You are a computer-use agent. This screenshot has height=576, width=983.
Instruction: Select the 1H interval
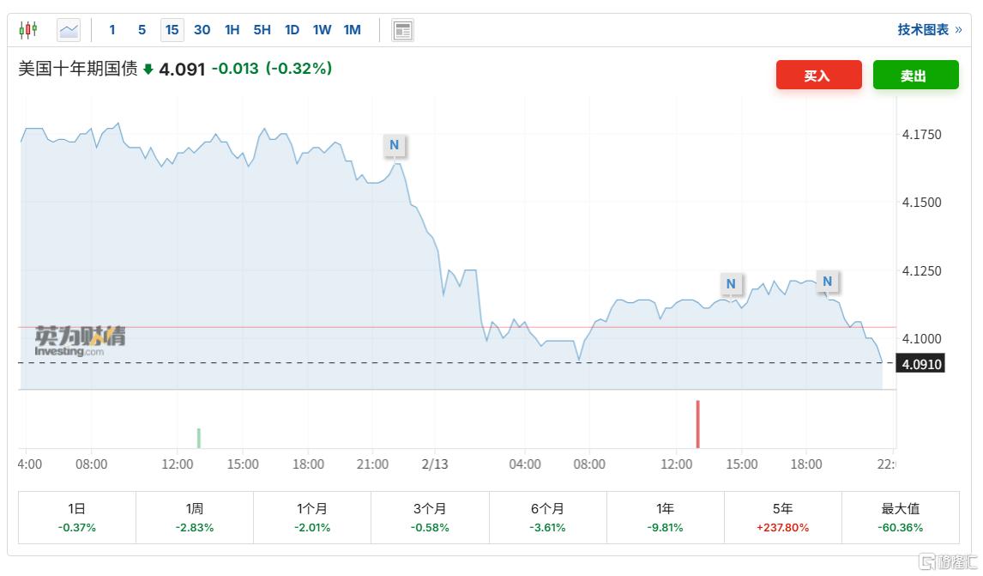(232, 30)
